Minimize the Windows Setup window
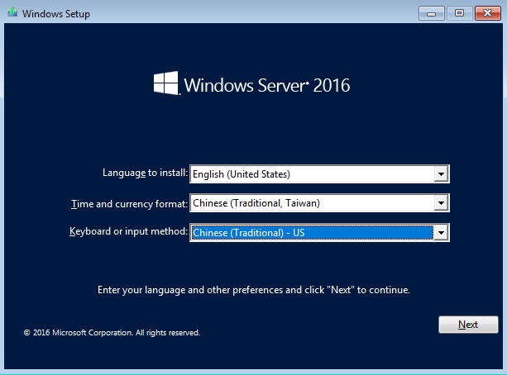Screen dimensions: 507x375 [x=432, y=13]
